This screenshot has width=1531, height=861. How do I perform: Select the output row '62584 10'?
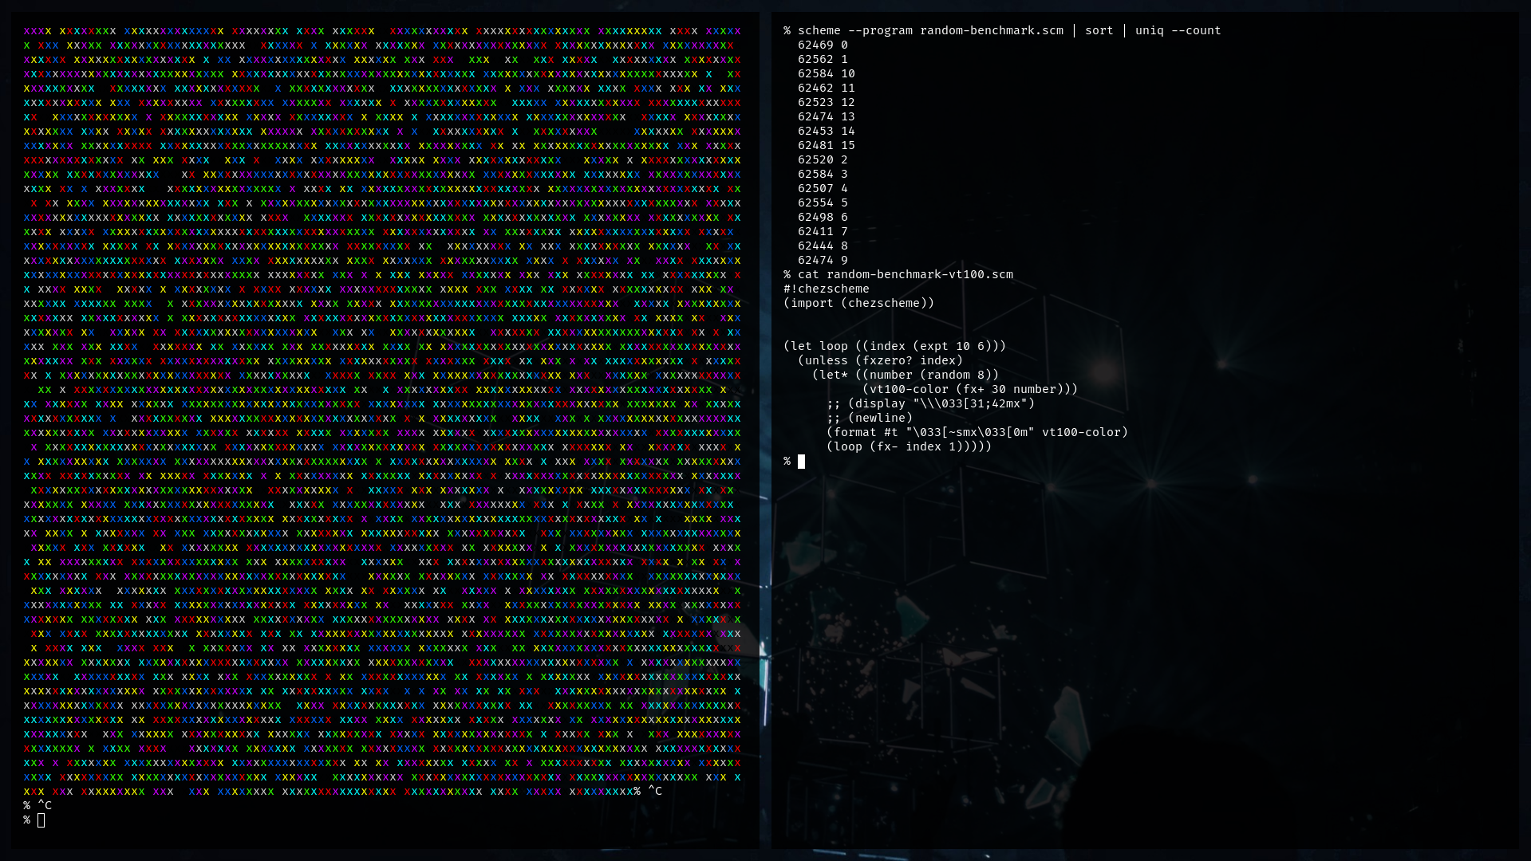[x=827, y=73]
